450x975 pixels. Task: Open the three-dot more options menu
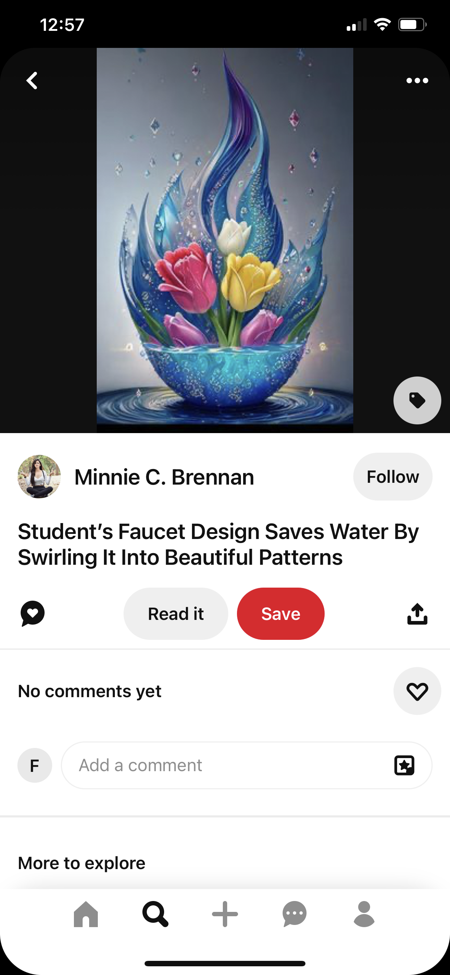point(417,81)
